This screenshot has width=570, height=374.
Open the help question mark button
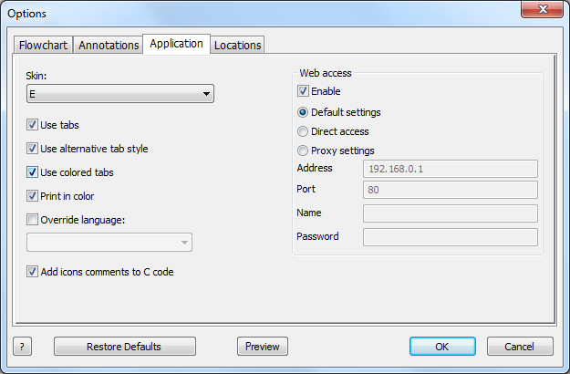(22, 347)
